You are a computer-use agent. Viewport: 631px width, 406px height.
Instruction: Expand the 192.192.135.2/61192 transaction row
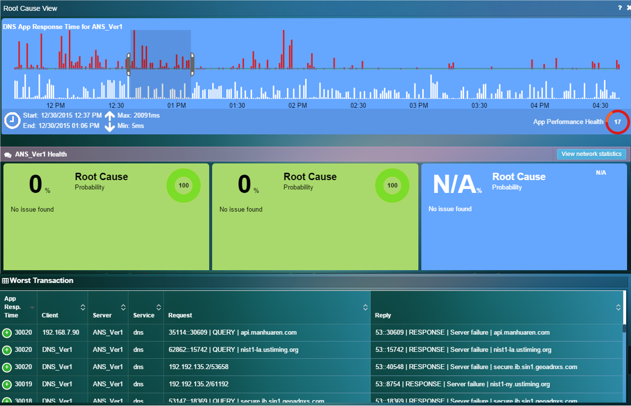pyautogui.click(x=7, y=384)
